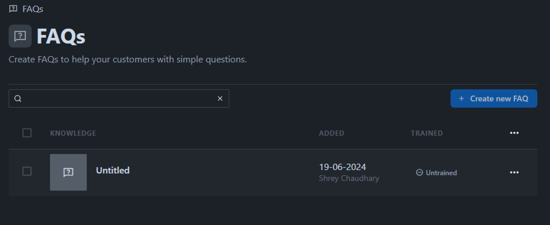Click the Untrained status label
This screenshot has width=550, height=225.
tap(441, 172)
